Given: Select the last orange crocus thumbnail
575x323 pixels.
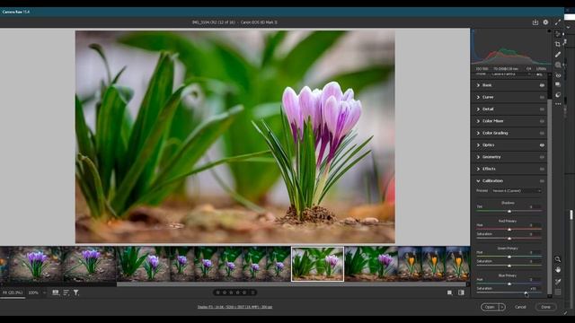Looking at the screenshot, I should point(457,264).
